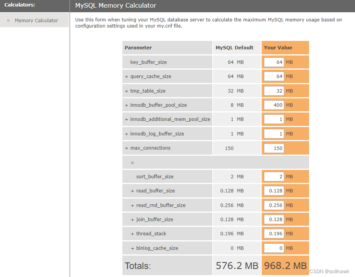
Task: Click the » arrow beside Memory Calculator
Action: 8,21
